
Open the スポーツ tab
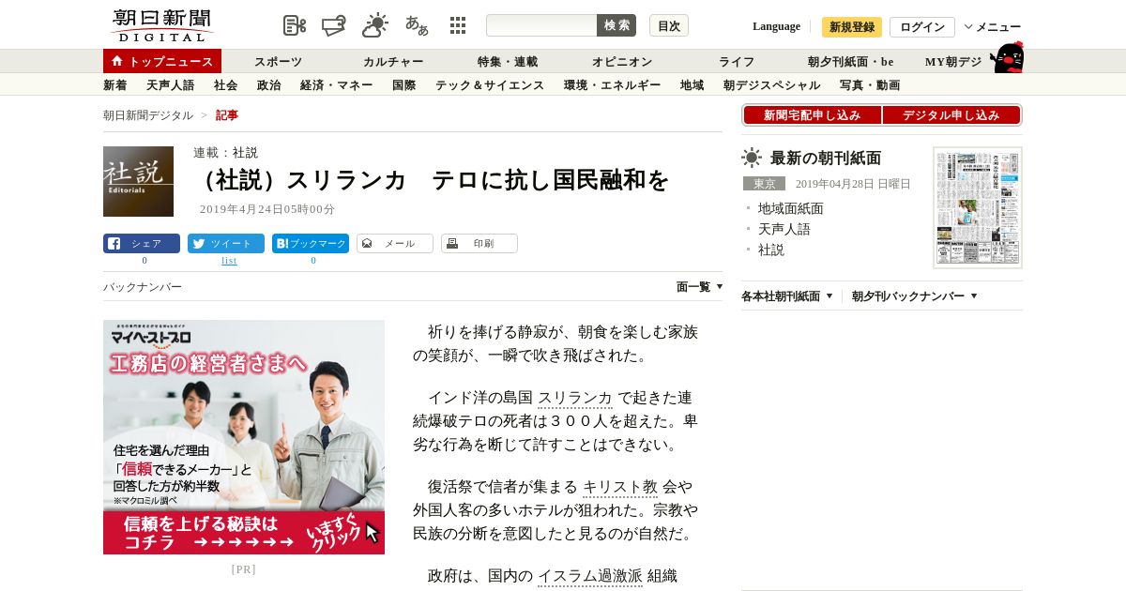coord(279,62)
